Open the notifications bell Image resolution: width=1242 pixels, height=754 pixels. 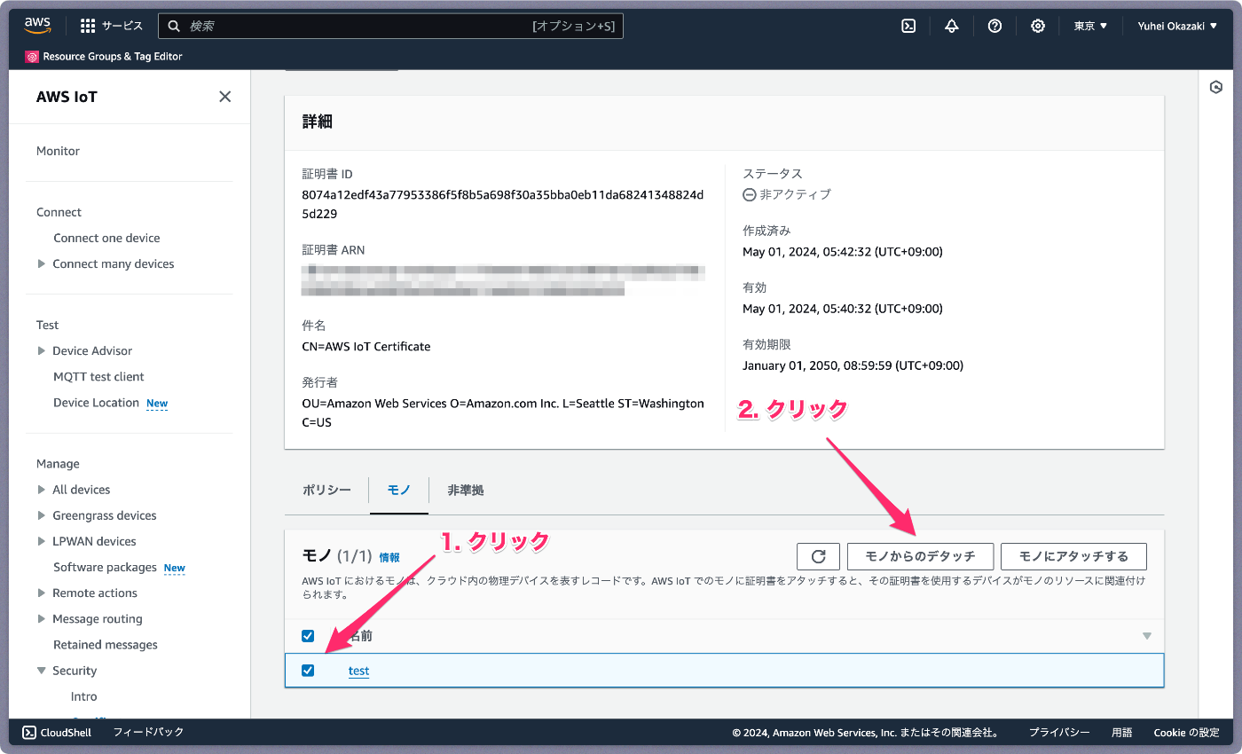952,26
